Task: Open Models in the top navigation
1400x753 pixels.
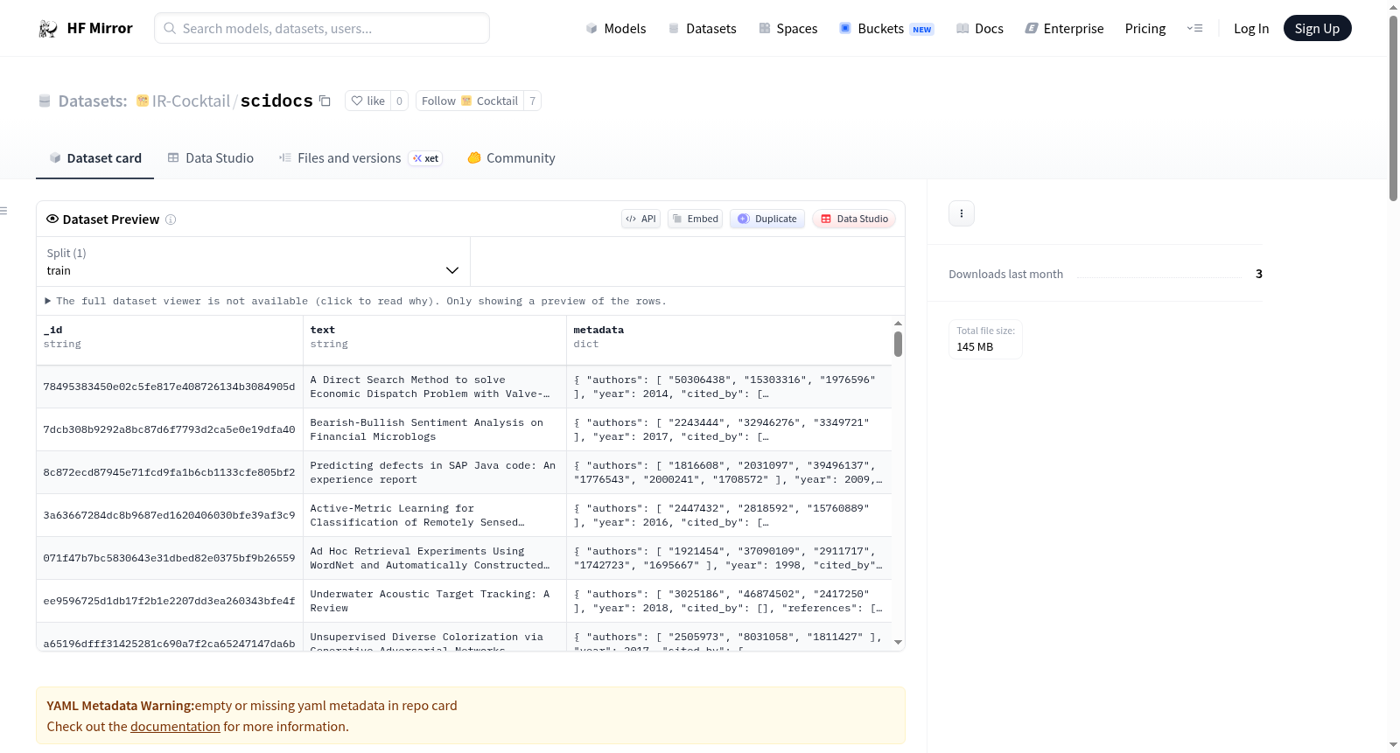Action: click(616, 29)
